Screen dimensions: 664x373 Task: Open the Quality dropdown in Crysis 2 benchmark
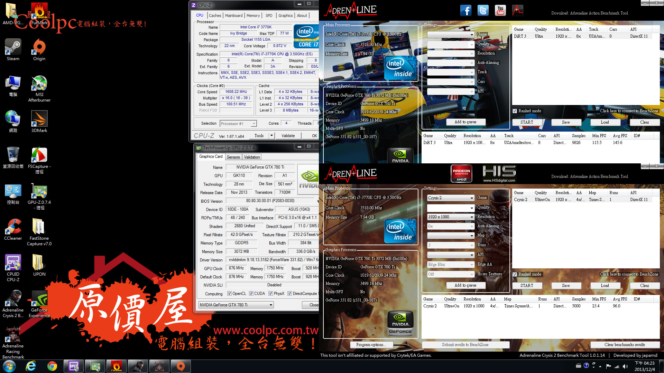(x=451, y=208)
